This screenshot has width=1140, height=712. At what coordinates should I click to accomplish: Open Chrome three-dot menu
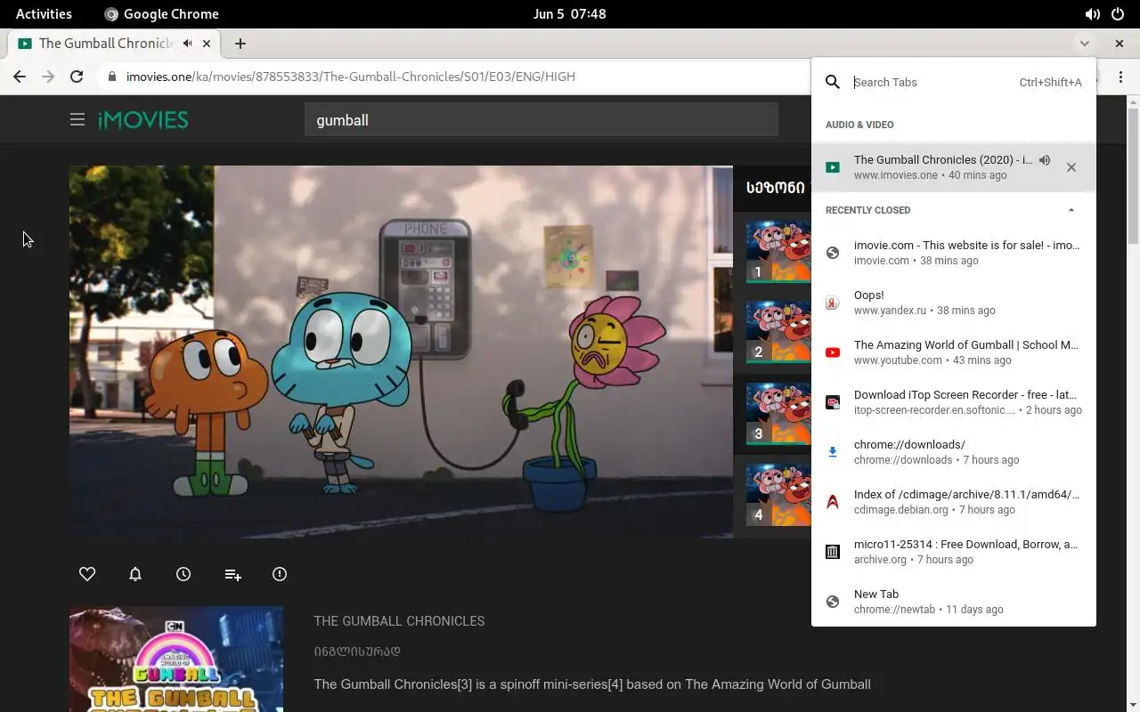click(1120, 77)
